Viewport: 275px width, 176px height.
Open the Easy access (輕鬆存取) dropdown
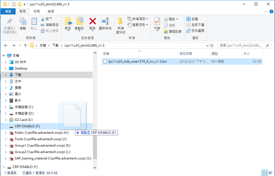click(x=138, y=25)
